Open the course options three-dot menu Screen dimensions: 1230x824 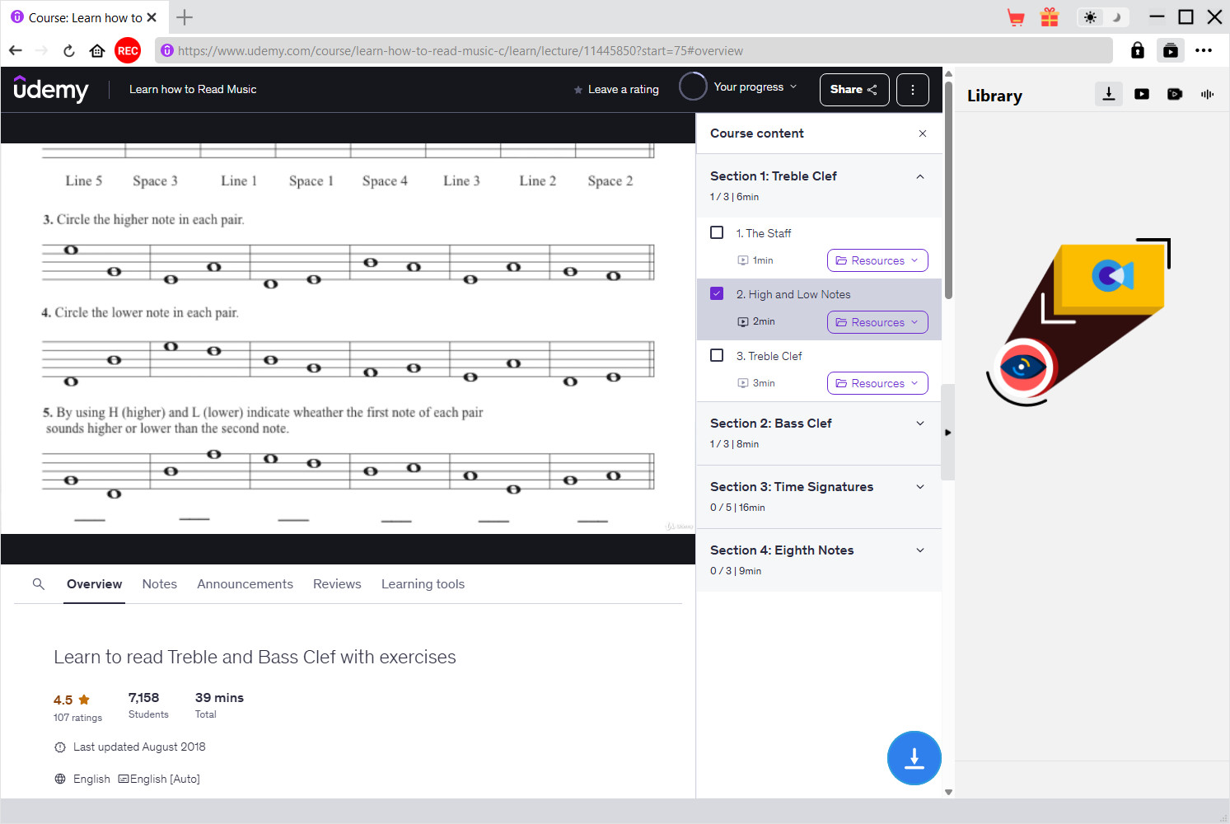pyautogui.click(x=913, y=90)
